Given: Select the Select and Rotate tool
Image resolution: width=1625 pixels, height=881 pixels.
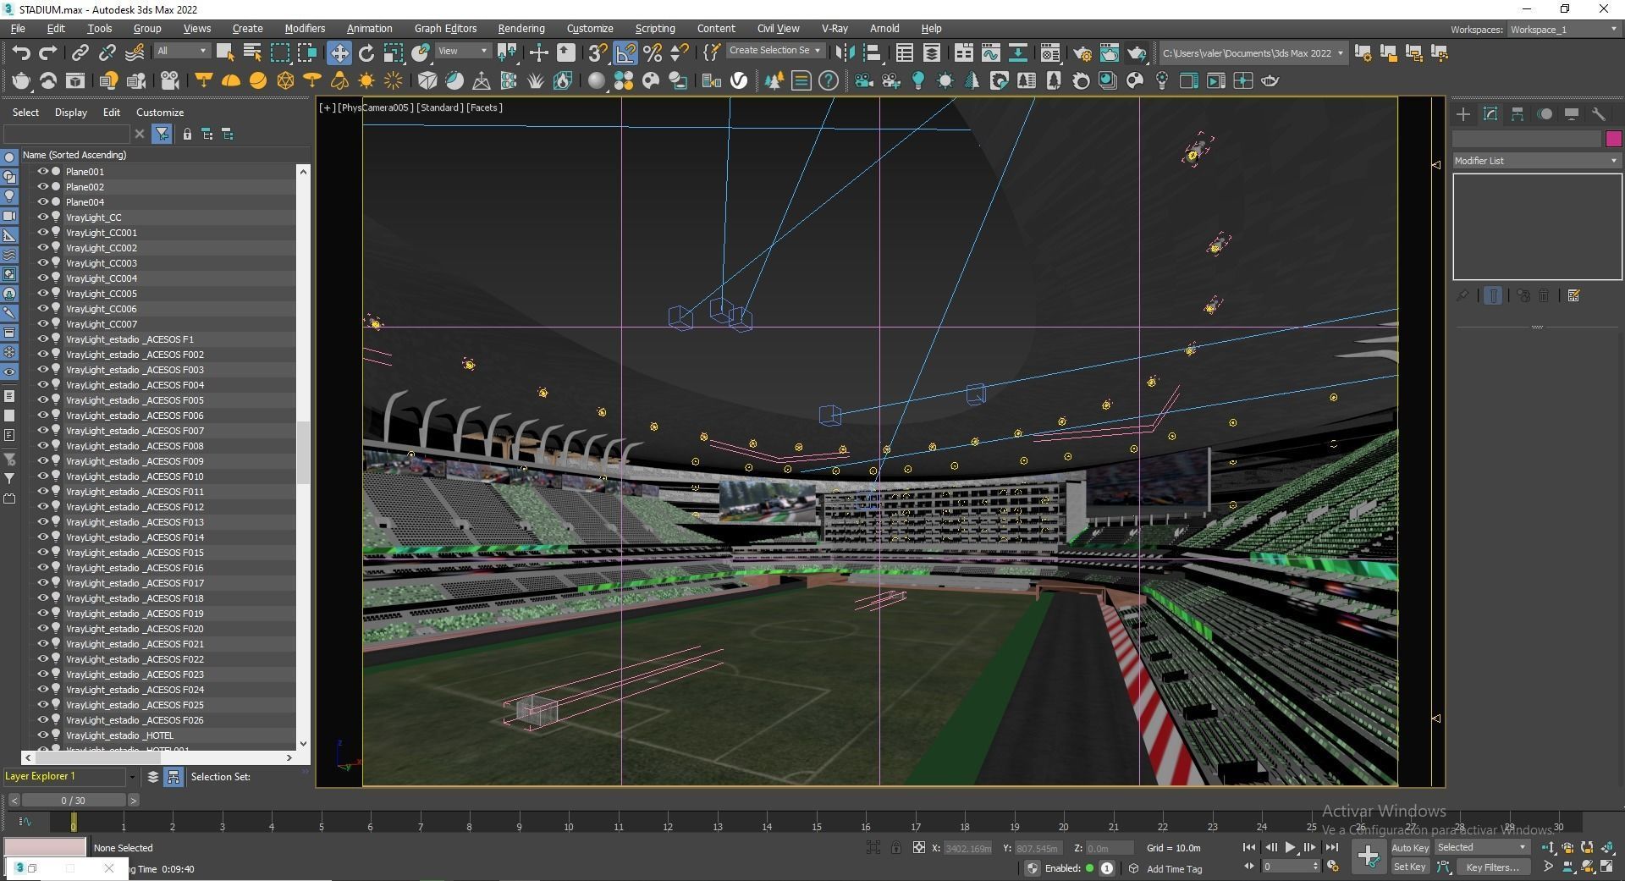Looking at the screenshot, I should [x=366, y=52].
